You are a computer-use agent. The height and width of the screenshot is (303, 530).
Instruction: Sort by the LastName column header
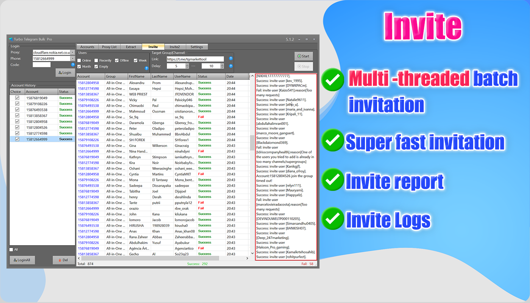click(x=162, y=77)
